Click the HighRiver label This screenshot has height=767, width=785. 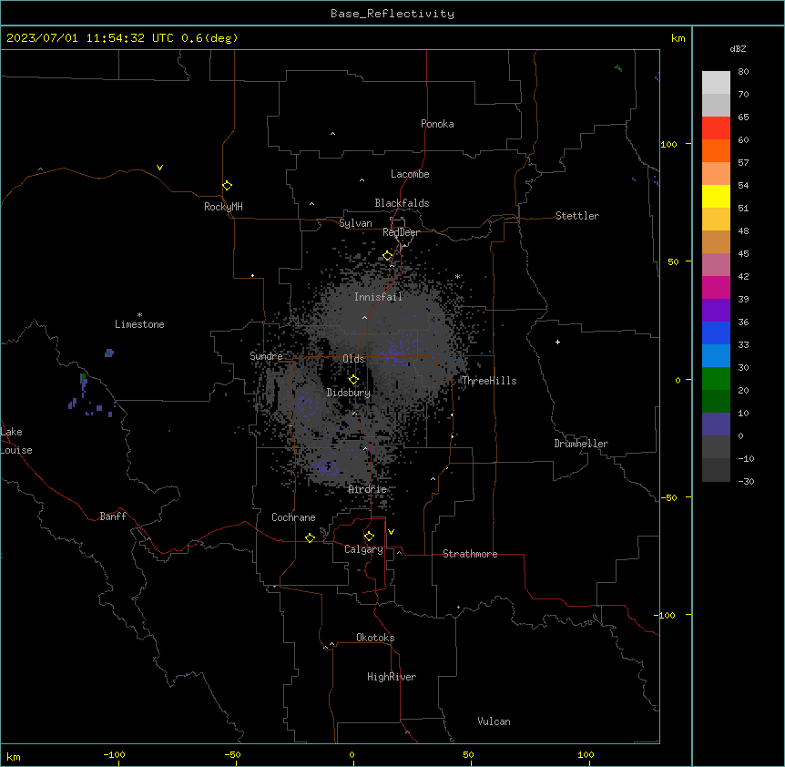click(x=392, y=677)
